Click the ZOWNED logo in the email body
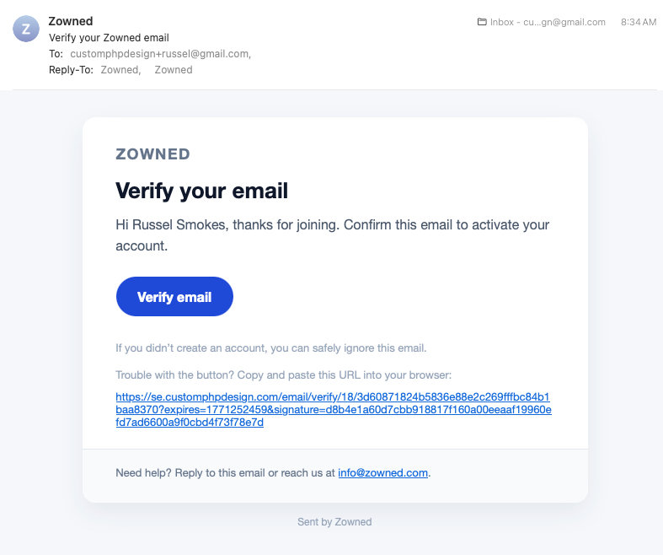The width and height of the screenshot is (663, 555). (x=152, y=154)
